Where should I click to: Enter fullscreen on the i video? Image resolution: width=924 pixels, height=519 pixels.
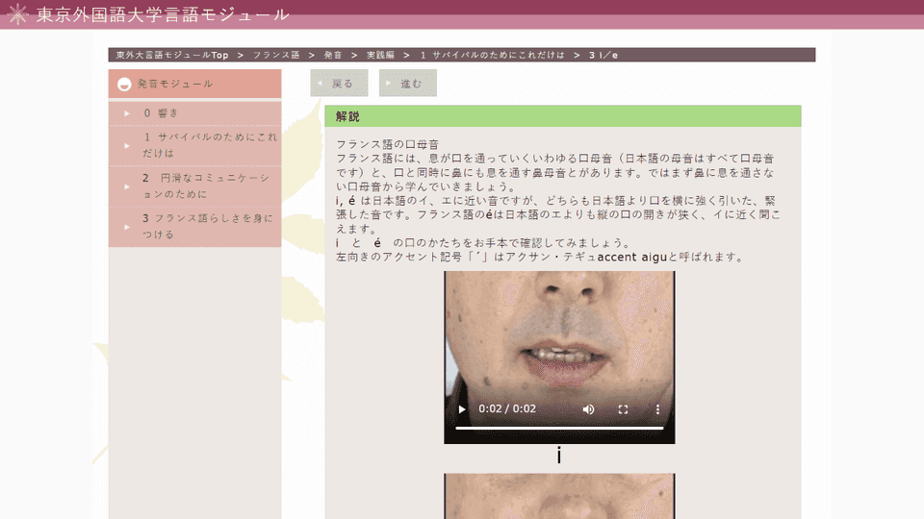coord(623,409)
